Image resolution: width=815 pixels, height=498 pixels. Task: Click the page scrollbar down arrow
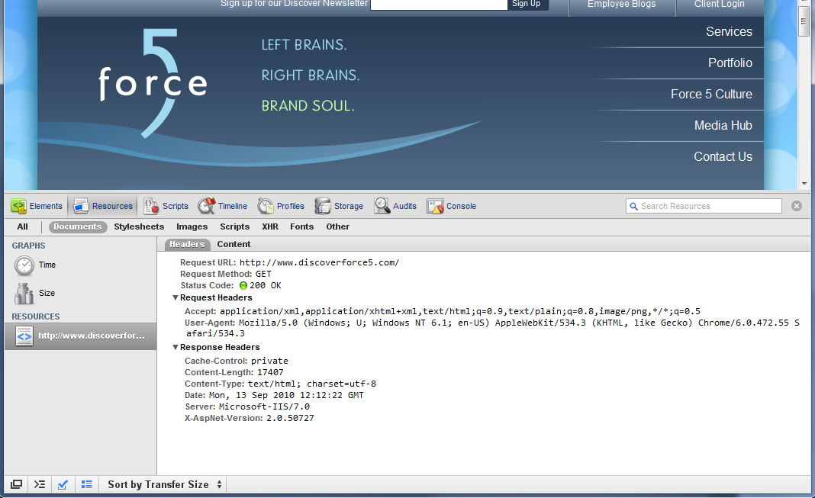click(804, 183)
